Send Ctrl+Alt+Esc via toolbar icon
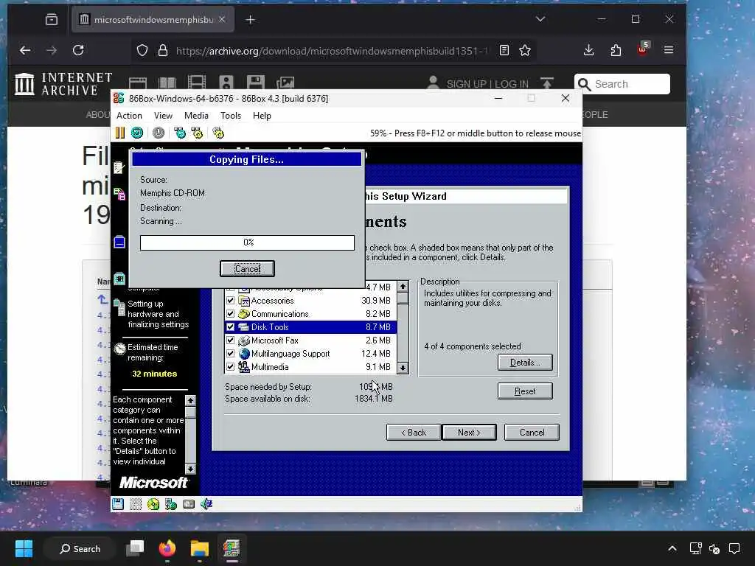 click(197, 133)
